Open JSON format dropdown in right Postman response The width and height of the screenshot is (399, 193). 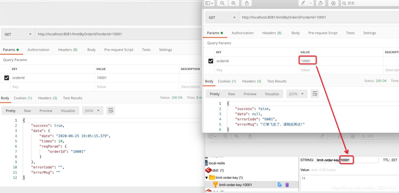[x=297, y=94]
